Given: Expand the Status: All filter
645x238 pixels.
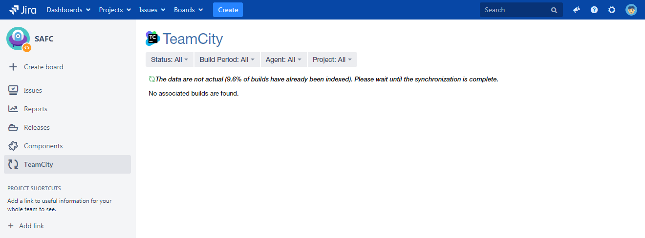Looking at the screenshot, I should [x=170, y=59].
